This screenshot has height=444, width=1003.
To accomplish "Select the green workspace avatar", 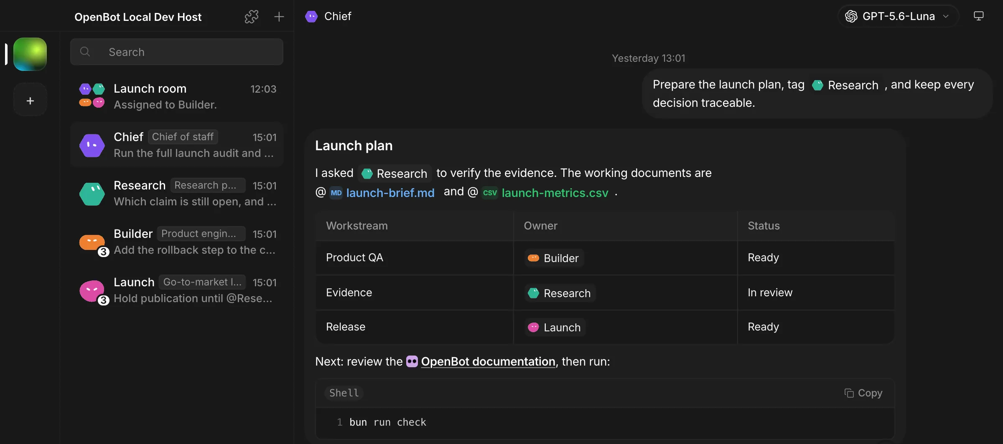I will point(30,54).
